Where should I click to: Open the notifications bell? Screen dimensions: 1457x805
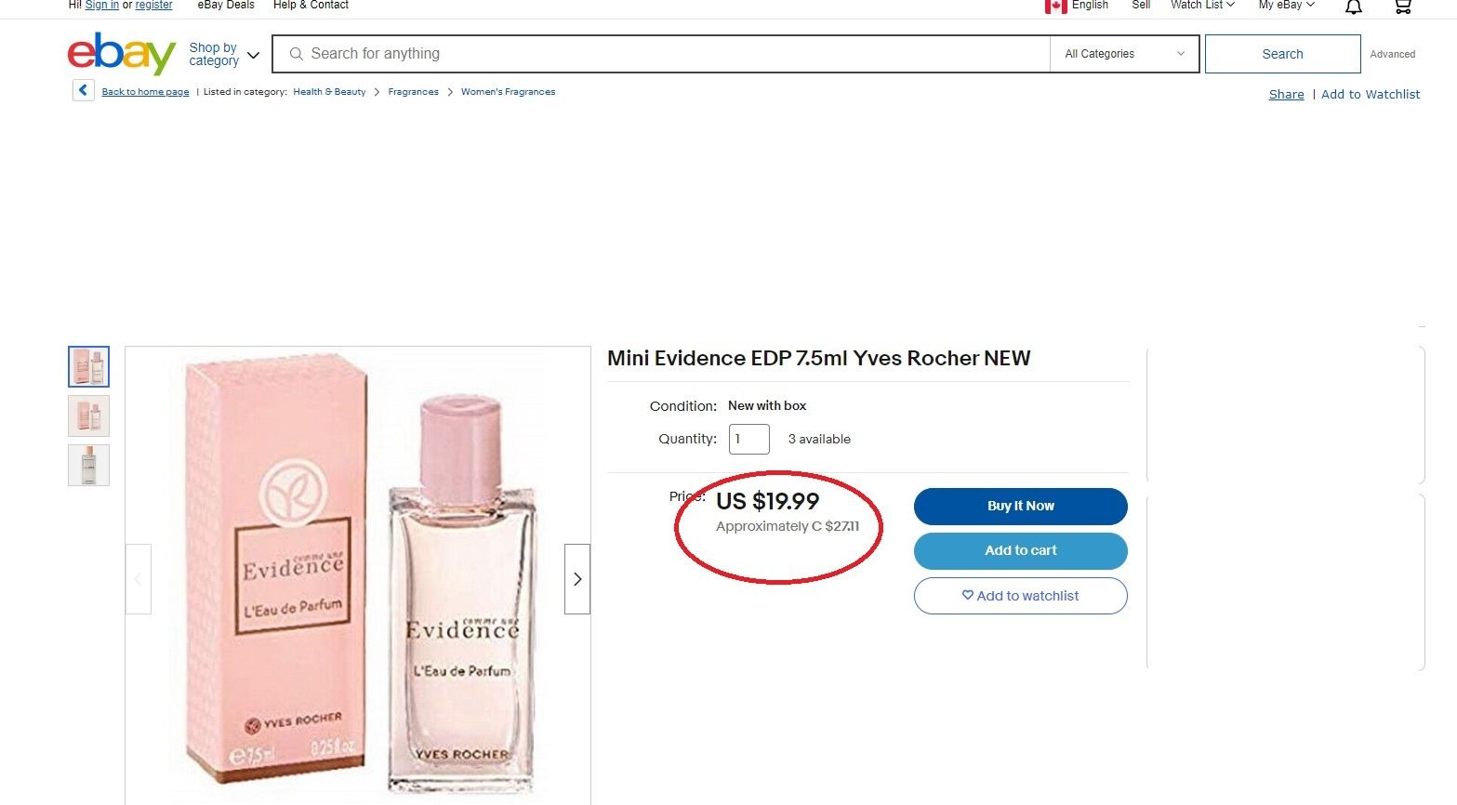coord(1354,7)
